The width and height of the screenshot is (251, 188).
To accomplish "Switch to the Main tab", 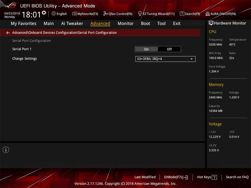I will click(49, 24).
